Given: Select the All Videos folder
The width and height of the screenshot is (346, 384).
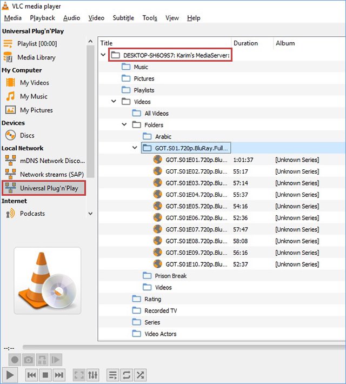Looking at the screenshot, I should pyautogui.click(x=150, y=114).
